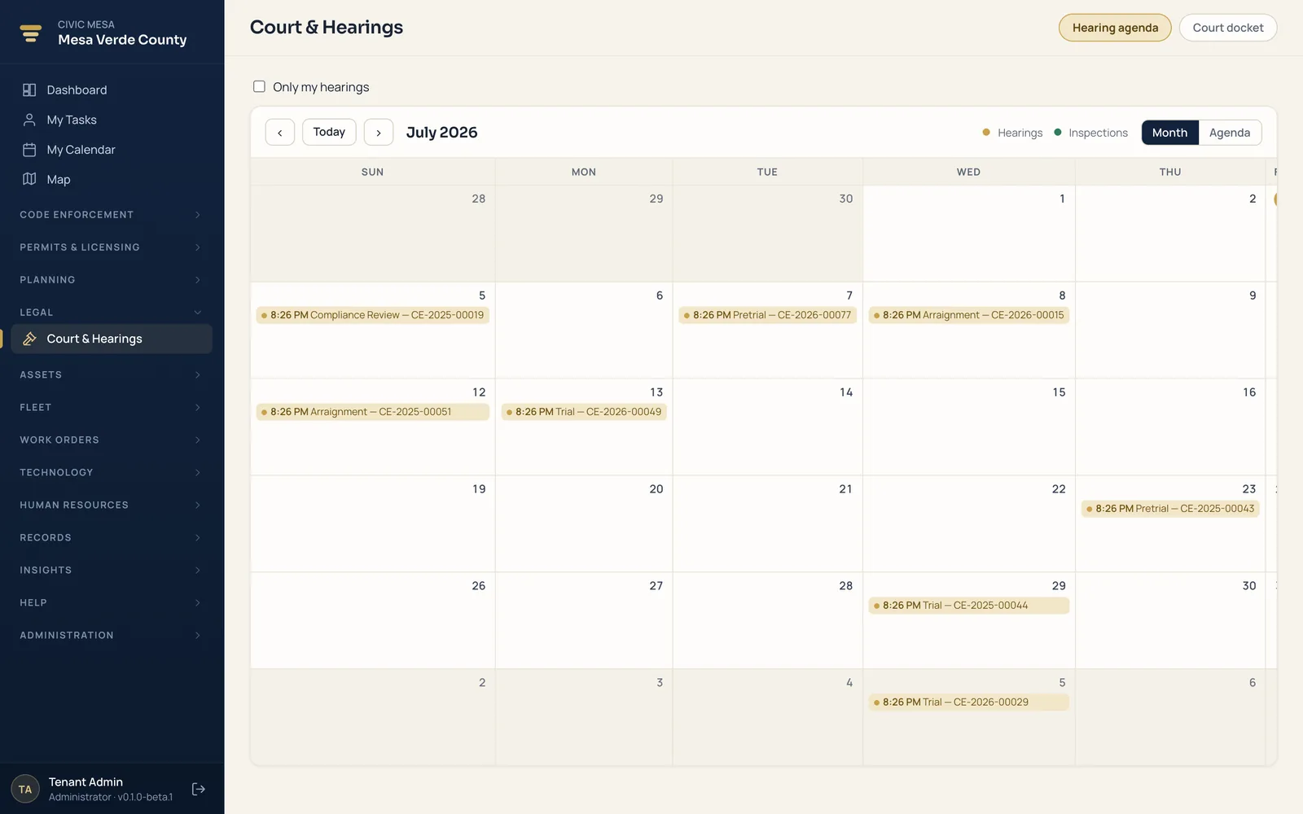Select July 15 day cell
1303x814 pixels.
click(968, 427)
